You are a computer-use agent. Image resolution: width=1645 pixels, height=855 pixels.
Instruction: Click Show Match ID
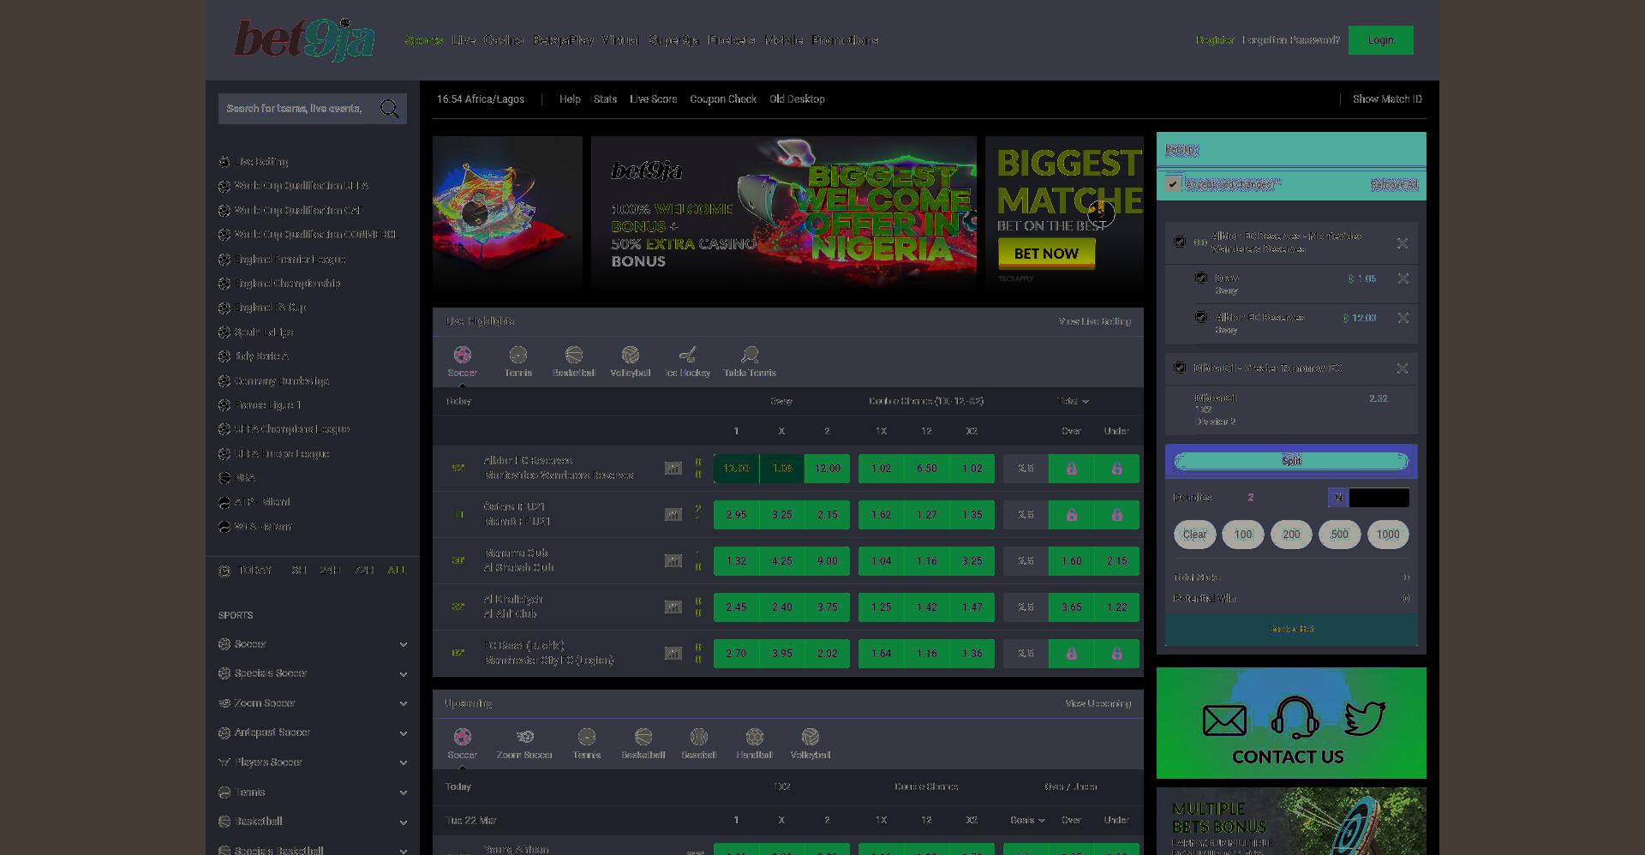pos(1387,99)
